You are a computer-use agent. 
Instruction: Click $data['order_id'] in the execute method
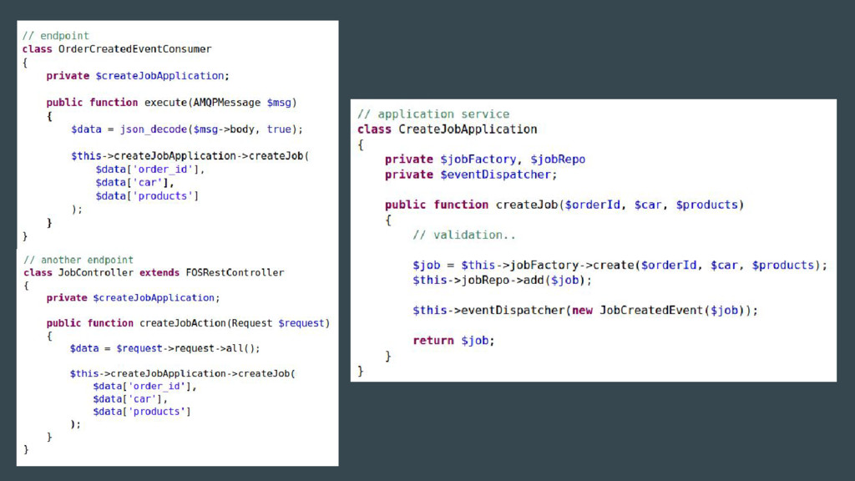click(150, 169)
